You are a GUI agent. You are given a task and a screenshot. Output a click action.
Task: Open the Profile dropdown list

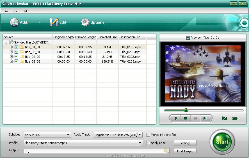[140, 143]
